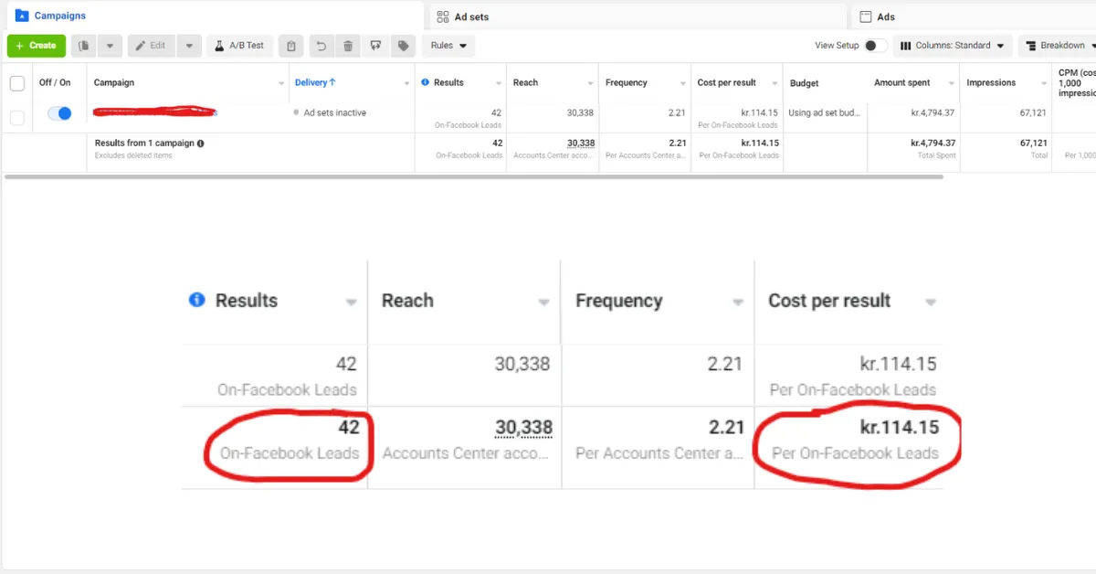This screenshot has height=574, width=1096.
Task: Click the Edit pencil button
Action: [x=151, y=46]
